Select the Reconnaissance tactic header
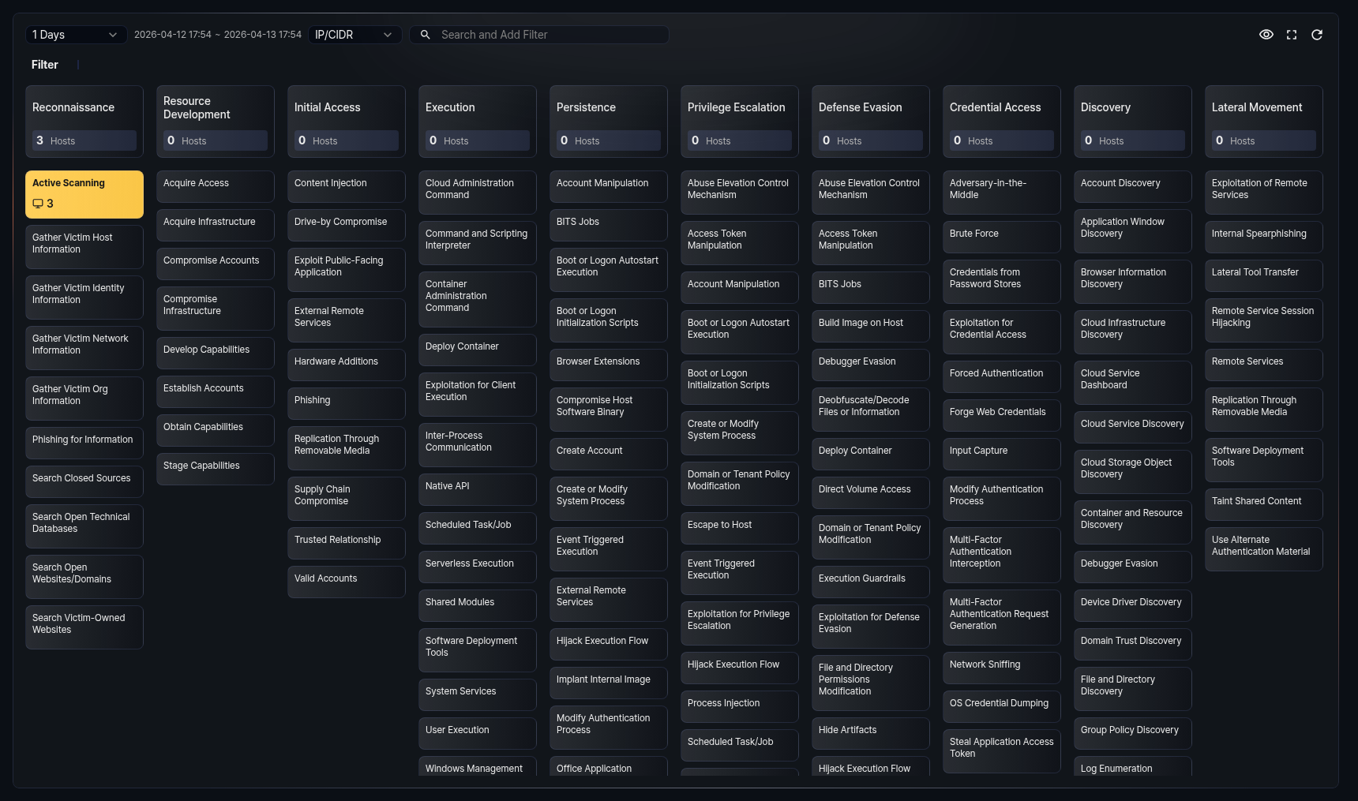Viewport: 1358px width, 801px height. pyautogui.click(x=73, y=107)
